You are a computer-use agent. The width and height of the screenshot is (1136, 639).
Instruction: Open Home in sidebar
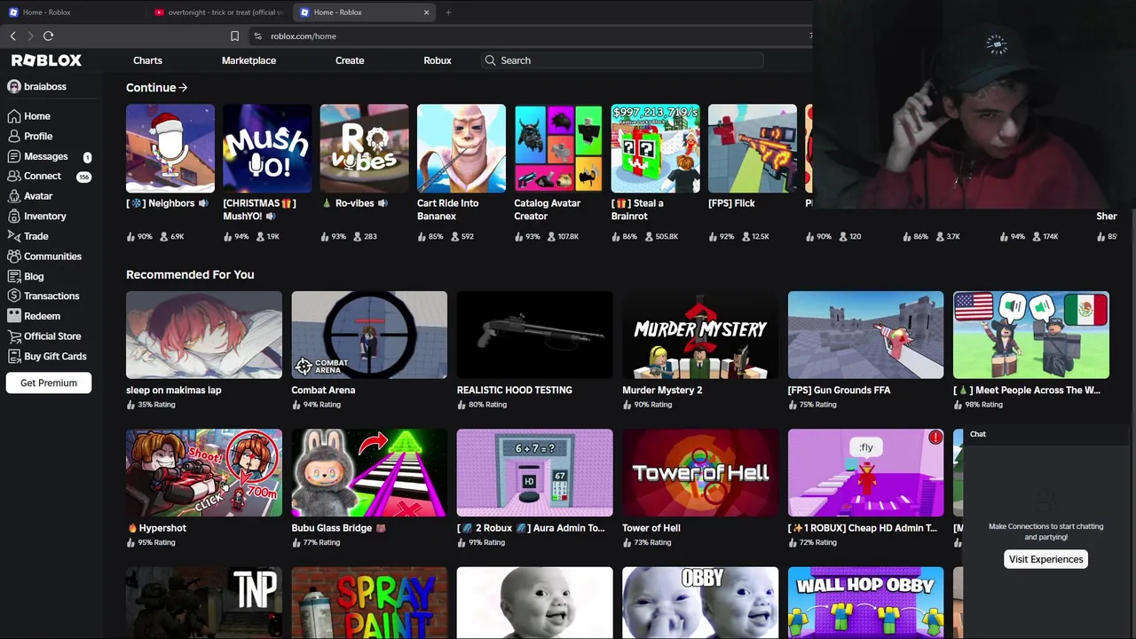(x=28, y=116)
